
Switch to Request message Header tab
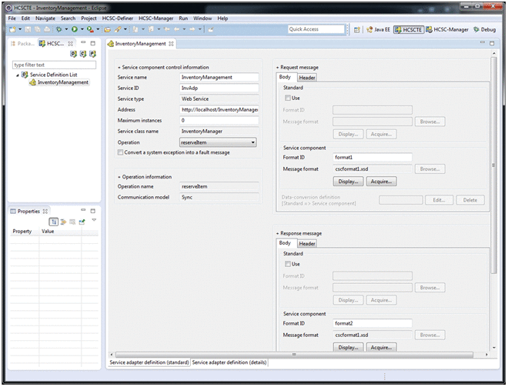[x=307, y=77]
